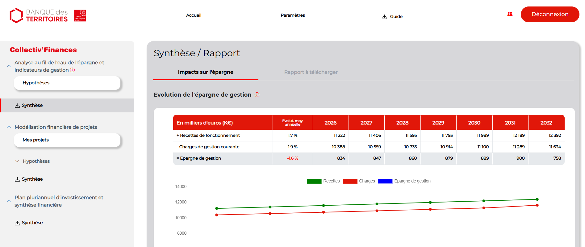Click the Synthèse download icon under Plan pluriannuel
This screenshot has width=585, height=247.
(17, 223)
